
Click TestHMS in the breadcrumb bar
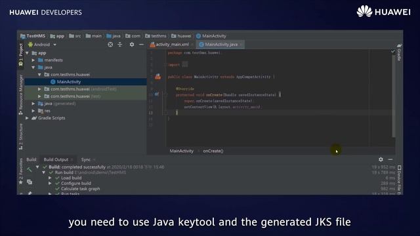point(33,36)
